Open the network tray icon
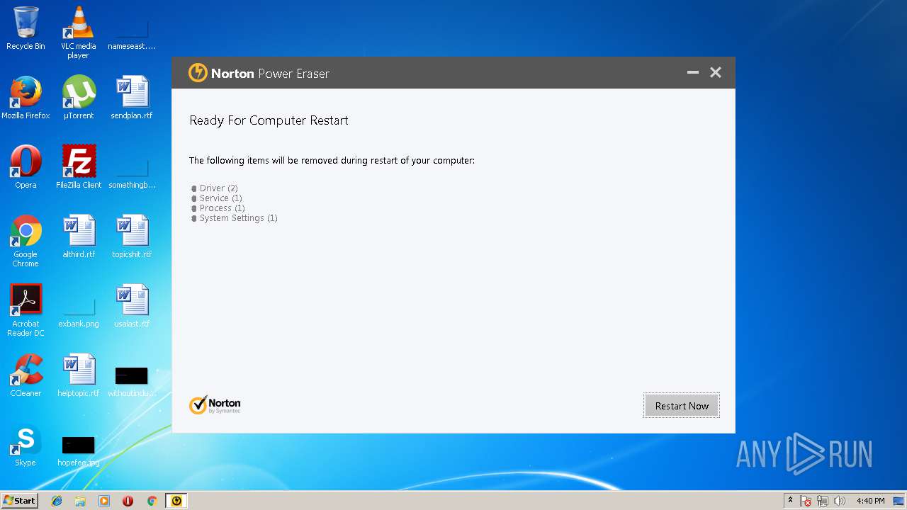The image size is (907, 510). (x=823, y=501)
